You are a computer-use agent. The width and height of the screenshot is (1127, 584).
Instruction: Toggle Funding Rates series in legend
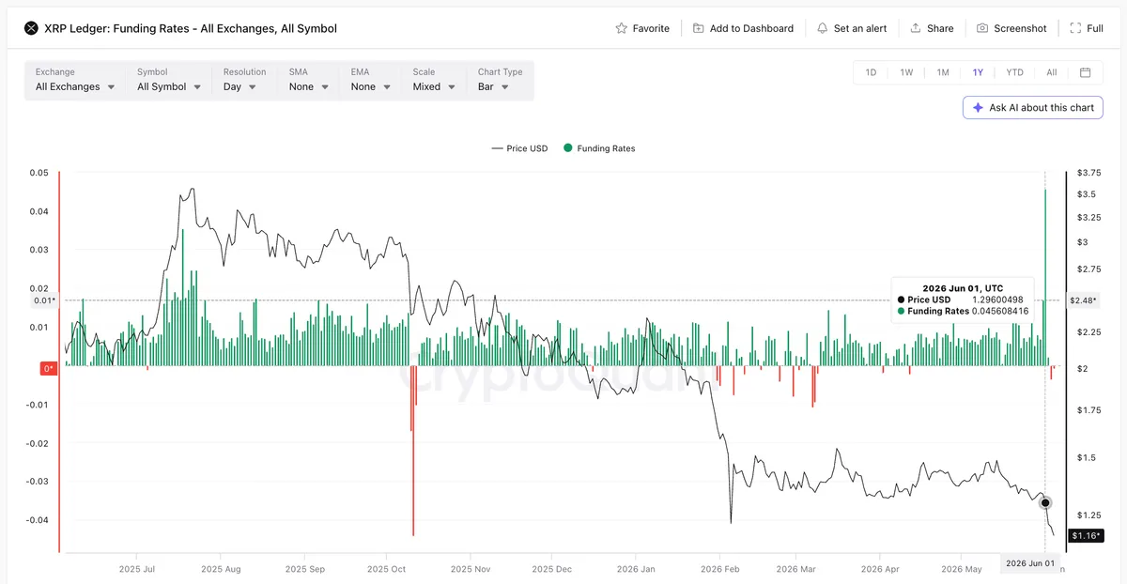(x=599, y=148)
